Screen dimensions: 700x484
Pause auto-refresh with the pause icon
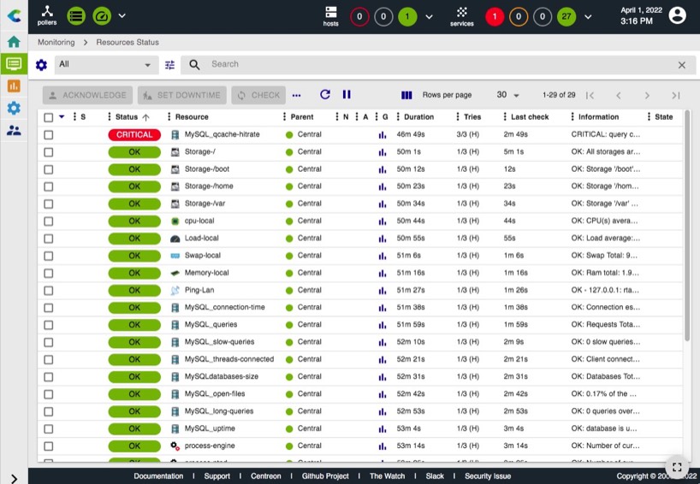347,95
